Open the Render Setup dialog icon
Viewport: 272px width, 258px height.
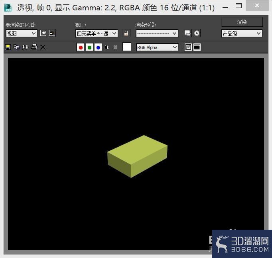(188, 33)
